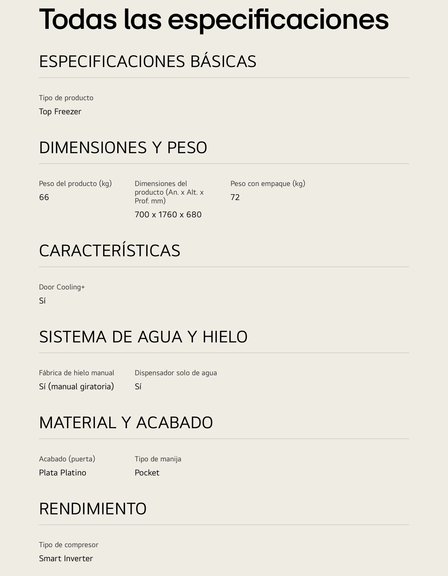This screenshot has width=448, height=576.
Task: Click the packaged weight value 72
Action: [235, 197]
